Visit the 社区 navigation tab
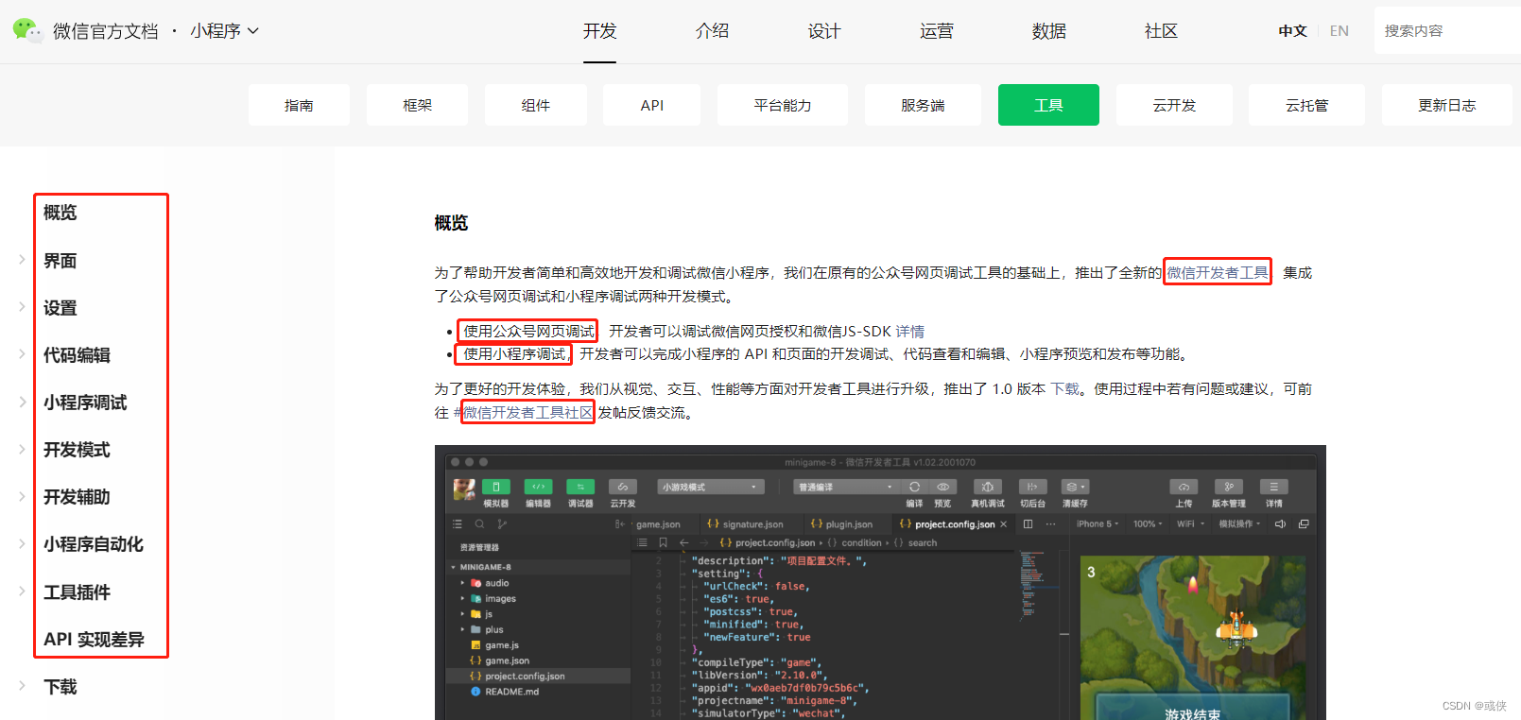This screenshot has height=720, width=1521. [x=1161, y=31]
